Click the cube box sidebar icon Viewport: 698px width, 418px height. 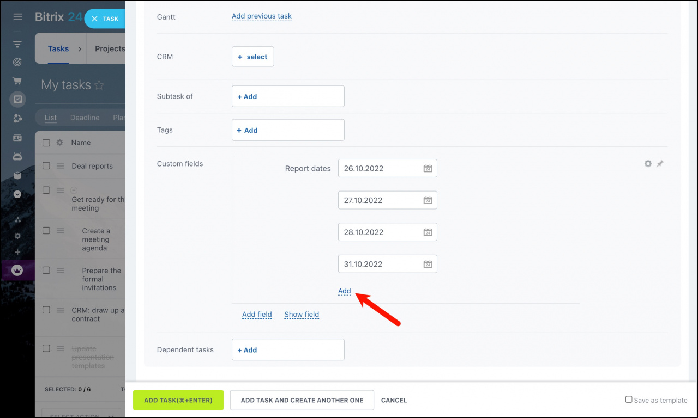click(17, 175)
